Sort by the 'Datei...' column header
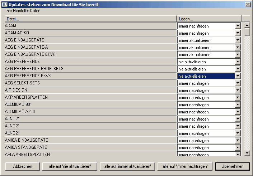 tap(90, 19)
